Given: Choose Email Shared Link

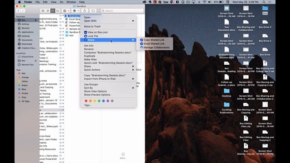Looking at the screenshot, I should [x=155, y=43].
